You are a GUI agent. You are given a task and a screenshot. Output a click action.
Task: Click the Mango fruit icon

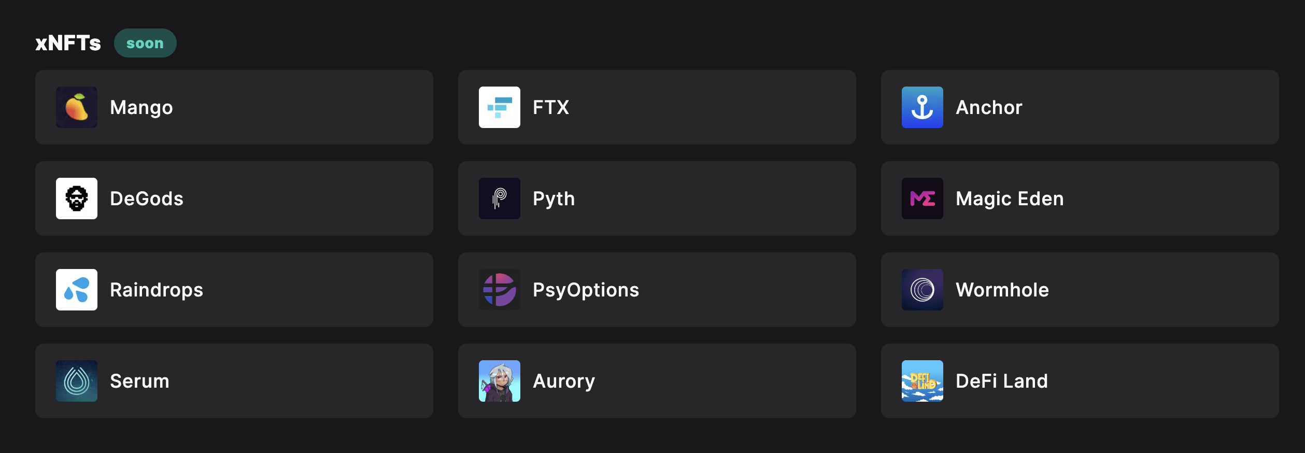77,107
